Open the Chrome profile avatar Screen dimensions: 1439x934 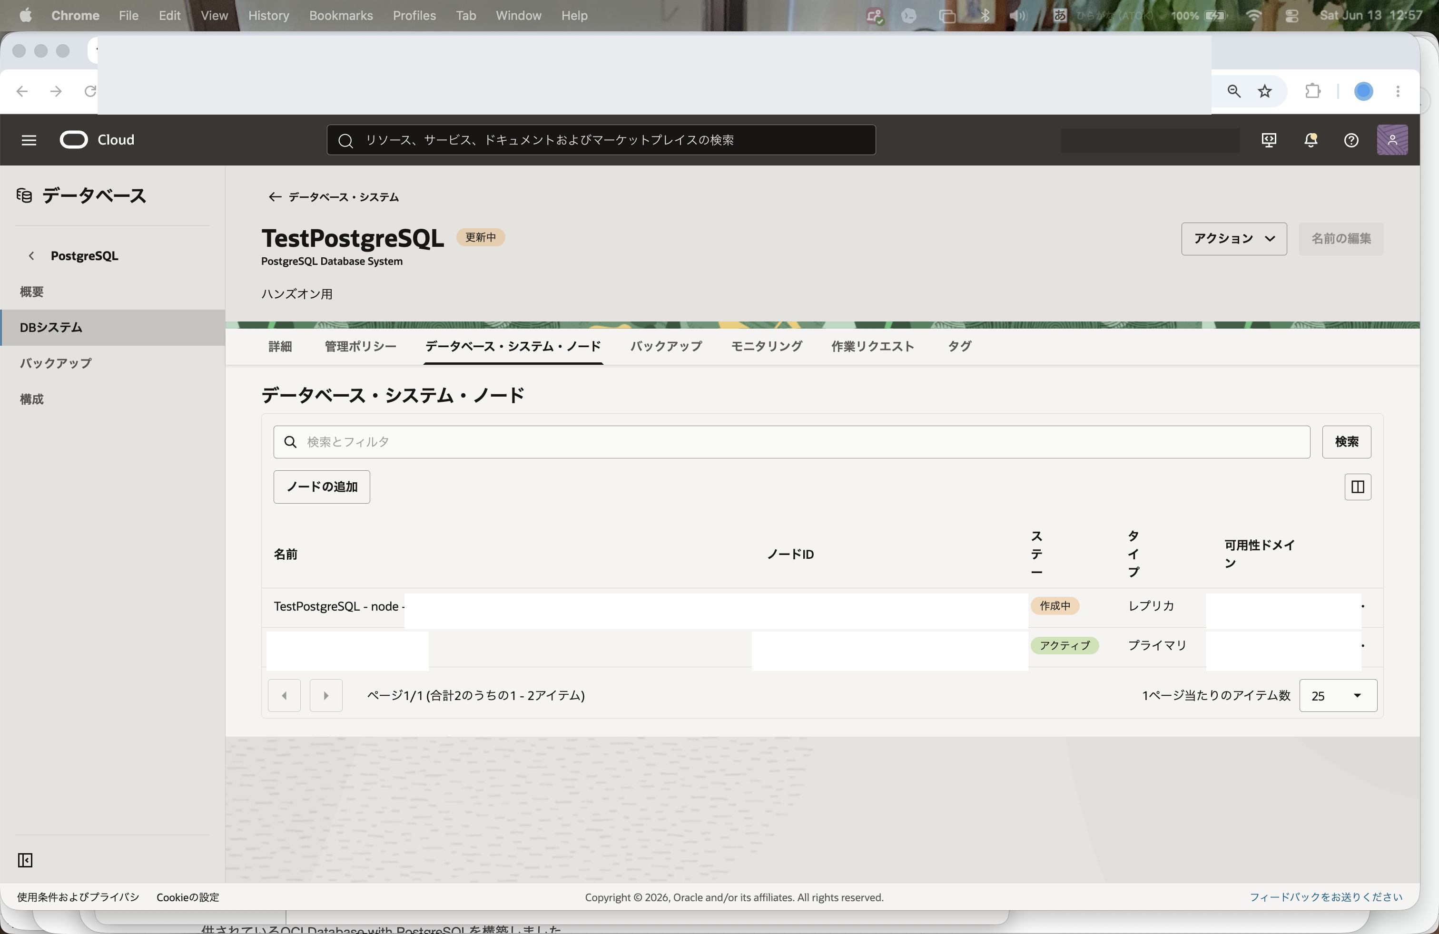[x=1363, y=91]
